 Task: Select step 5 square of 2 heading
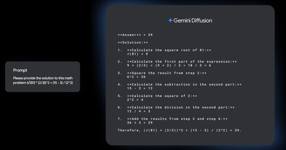(x=162, y=96)
